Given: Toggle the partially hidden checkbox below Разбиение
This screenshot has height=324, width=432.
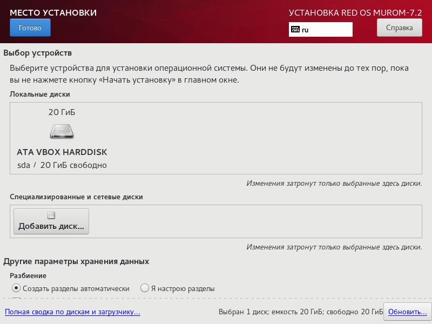Looking at the screenshot, I should tap(16, 300).
